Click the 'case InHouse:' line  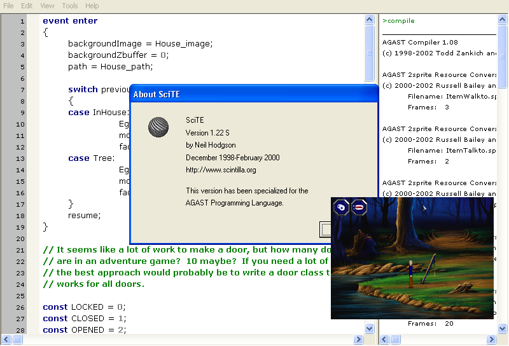99,113
